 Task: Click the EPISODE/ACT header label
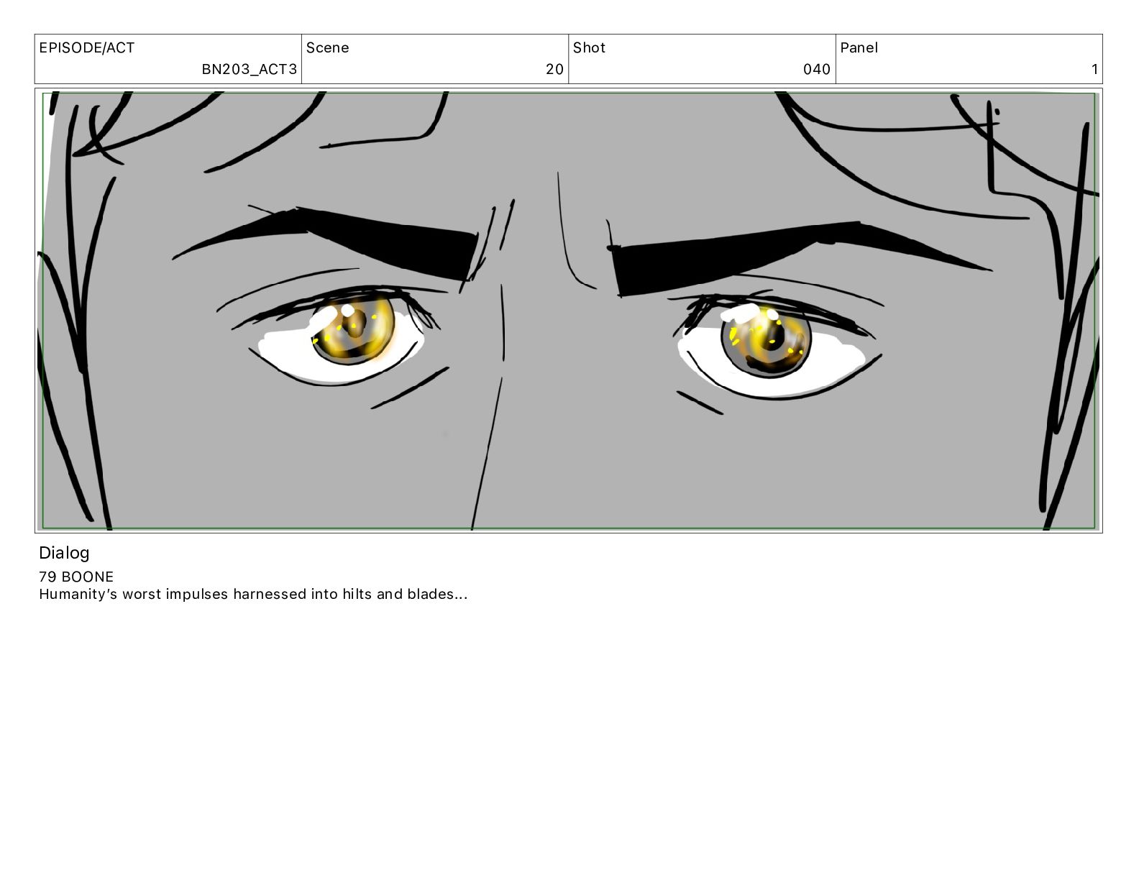[86, 47]
